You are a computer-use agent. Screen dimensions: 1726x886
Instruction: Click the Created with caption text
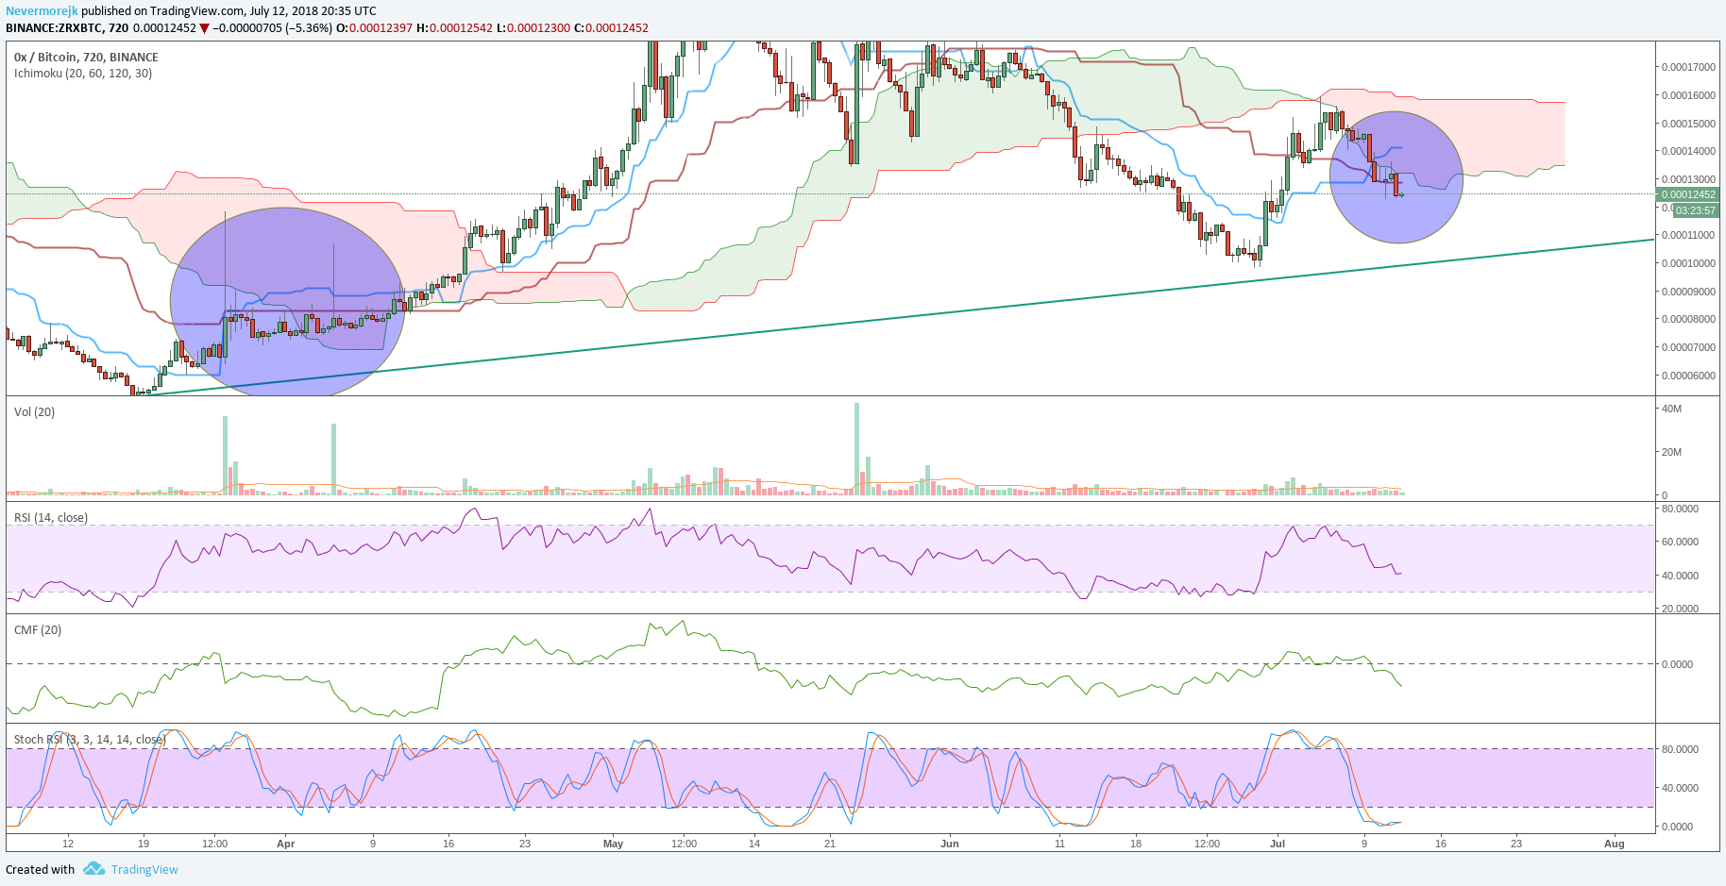pos(41,870)
